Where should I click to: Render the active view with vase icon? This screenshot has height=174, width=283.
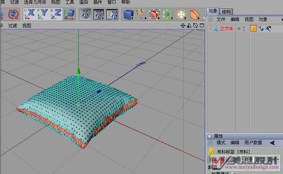(x=85, y=14)
